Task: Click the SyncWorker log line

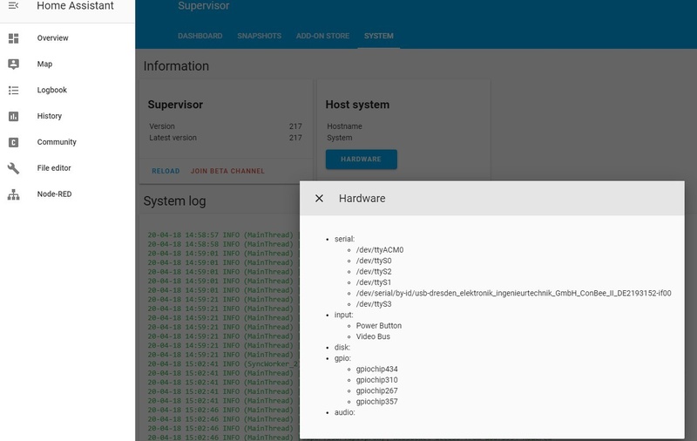Action: click(x=222, y=363)
